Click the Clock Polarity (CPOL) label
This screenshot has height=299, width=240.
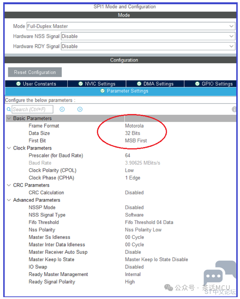pos(53,170)
